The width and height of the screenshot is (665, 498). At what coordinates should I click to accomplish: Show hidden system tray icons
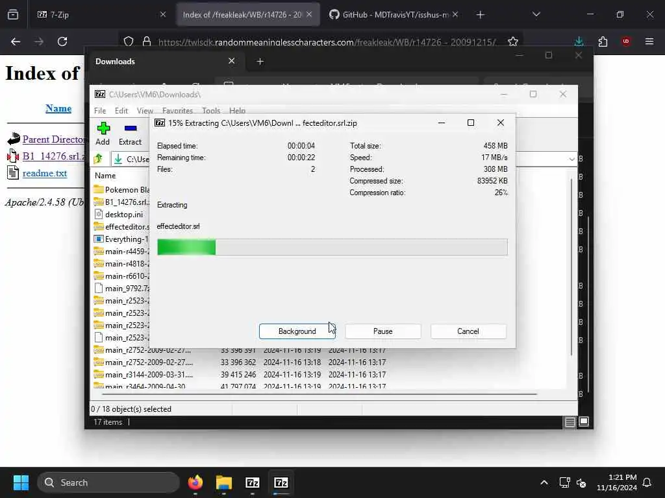(x=544, y=482)
